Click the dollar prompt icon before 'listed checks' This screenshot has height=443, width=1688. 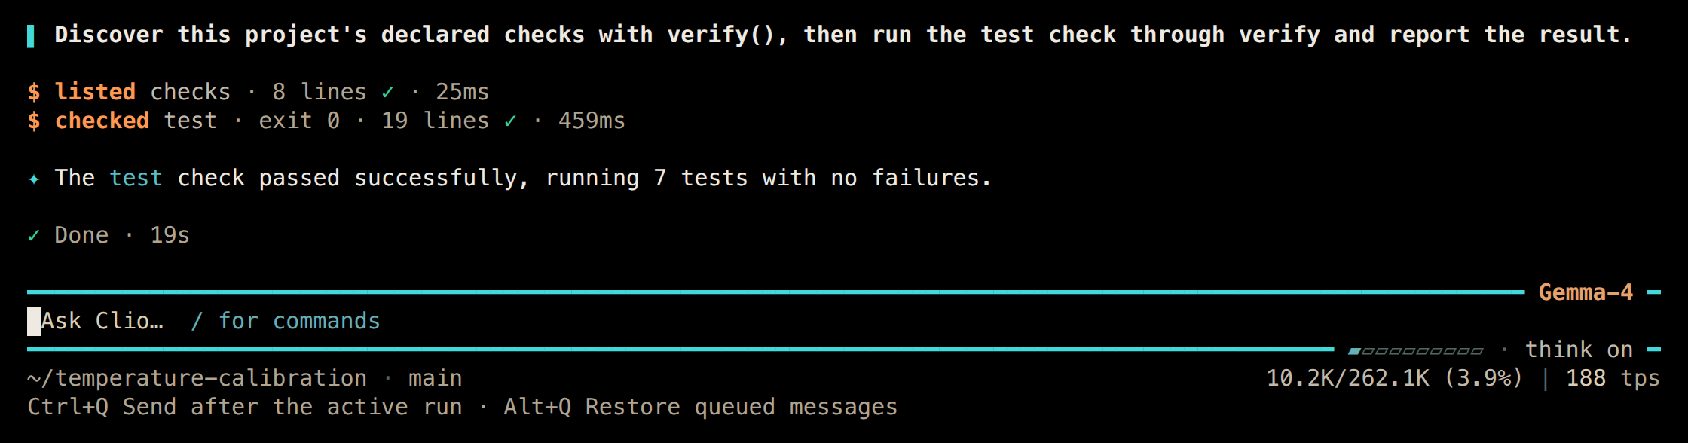34,92
